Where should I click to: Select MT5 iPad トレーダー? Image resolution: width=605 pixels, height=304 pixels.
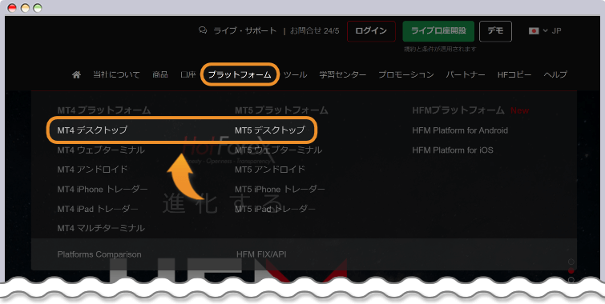275,209
